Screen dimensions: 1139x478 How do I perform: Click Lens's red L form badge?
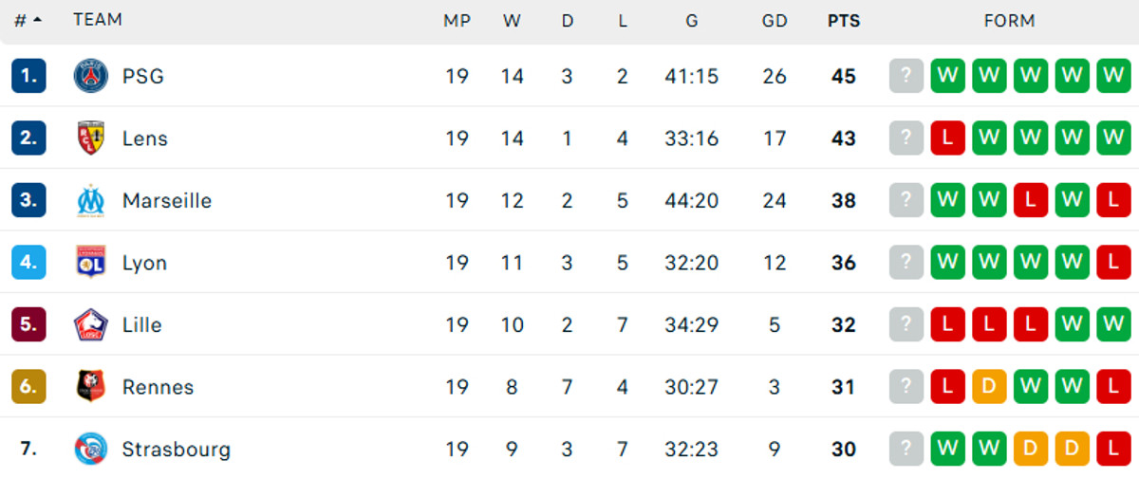click(948, 138)
